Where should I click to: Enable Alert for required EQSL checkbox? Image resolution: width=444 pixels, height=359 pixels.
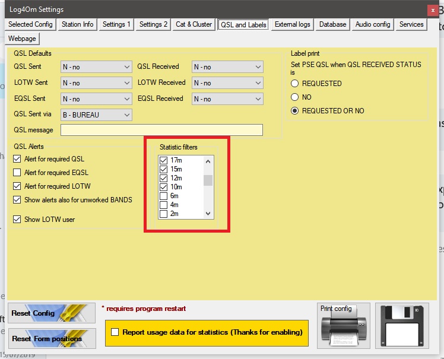[17, 173]
